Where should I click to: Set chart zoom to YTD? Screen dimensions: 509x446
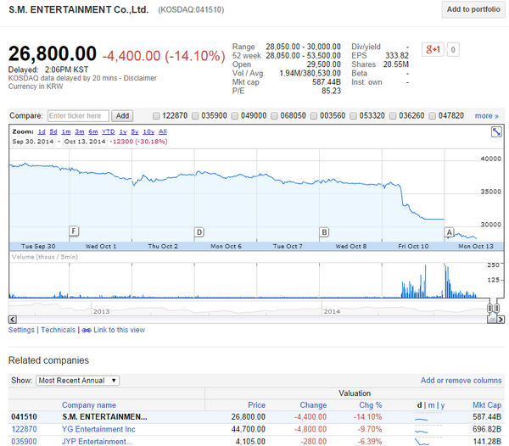click(109, 131)
